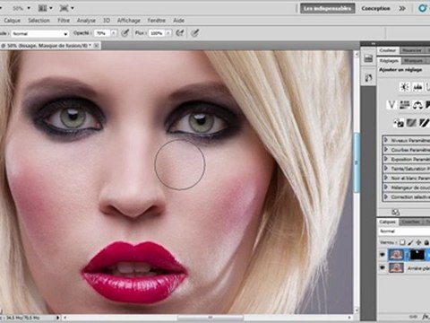
Task: Add a Levels adjustment (histogram icon)
Action: (417, 87)
